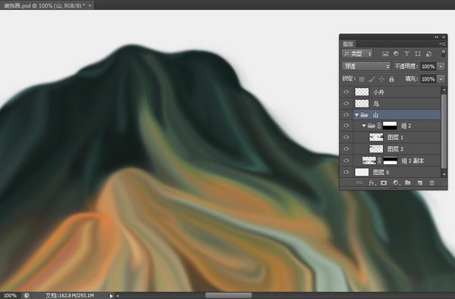Lock image pixels brush icon
Viewport: 455px width, 299px height.
pos(372,79)
